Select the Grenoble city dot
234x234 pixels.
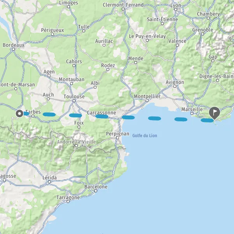point(203,34)
